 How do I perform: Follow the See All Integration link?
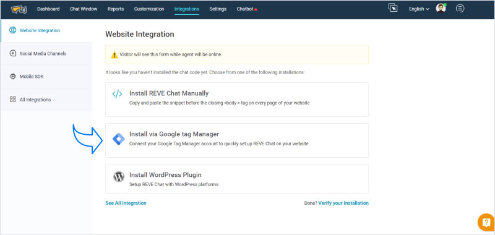point(126,203)
